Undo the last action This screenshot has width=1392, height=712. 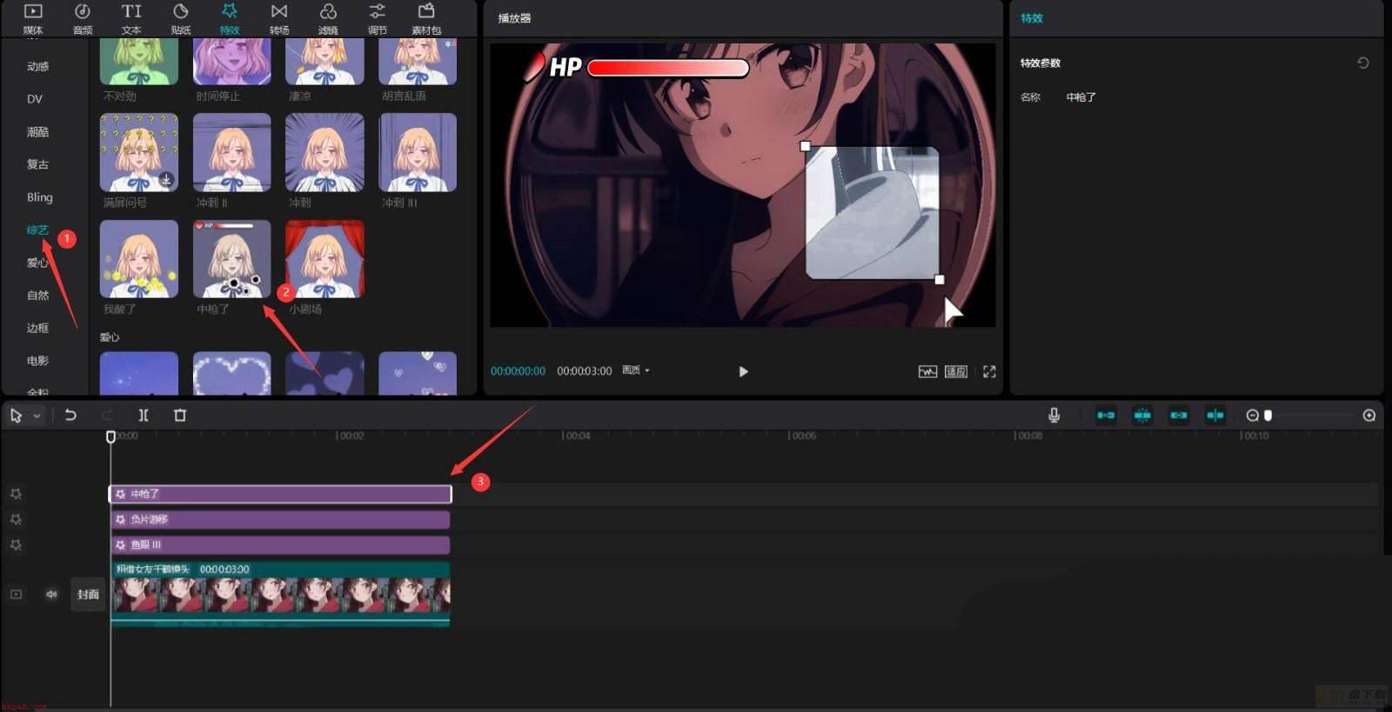[70, 416]
